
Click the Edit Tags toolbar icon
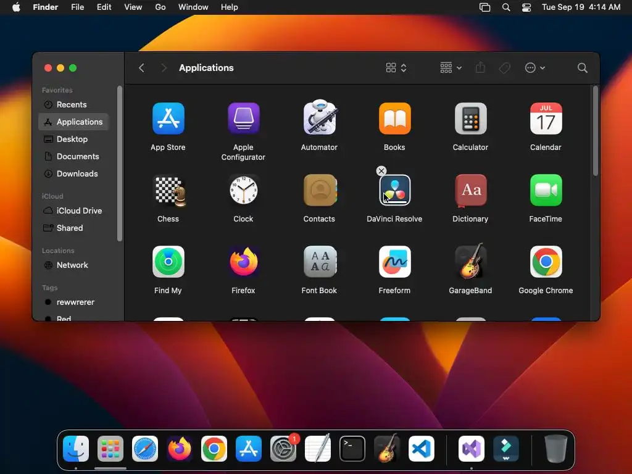[504, 68]
